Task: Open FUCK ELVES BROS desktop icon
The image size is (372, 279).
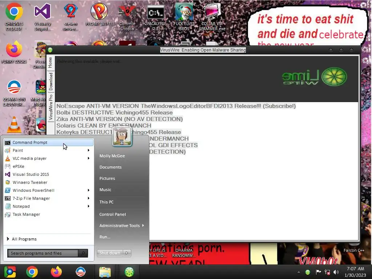Action: 184,17
